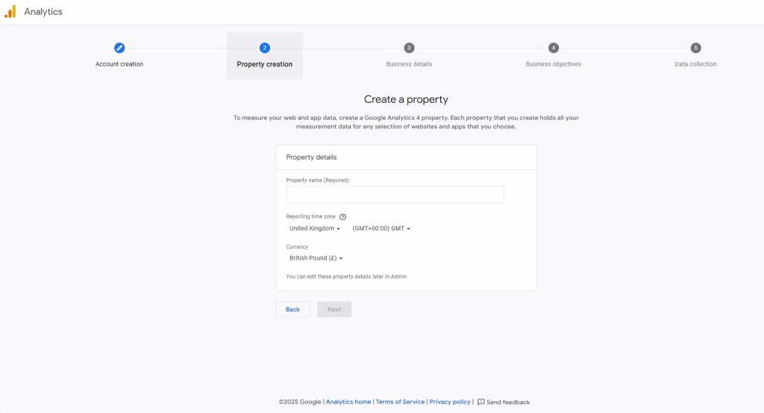Screen dimensions: 764x413
Task: Open the Reporting time zone help icon
Action: point(342,217)
